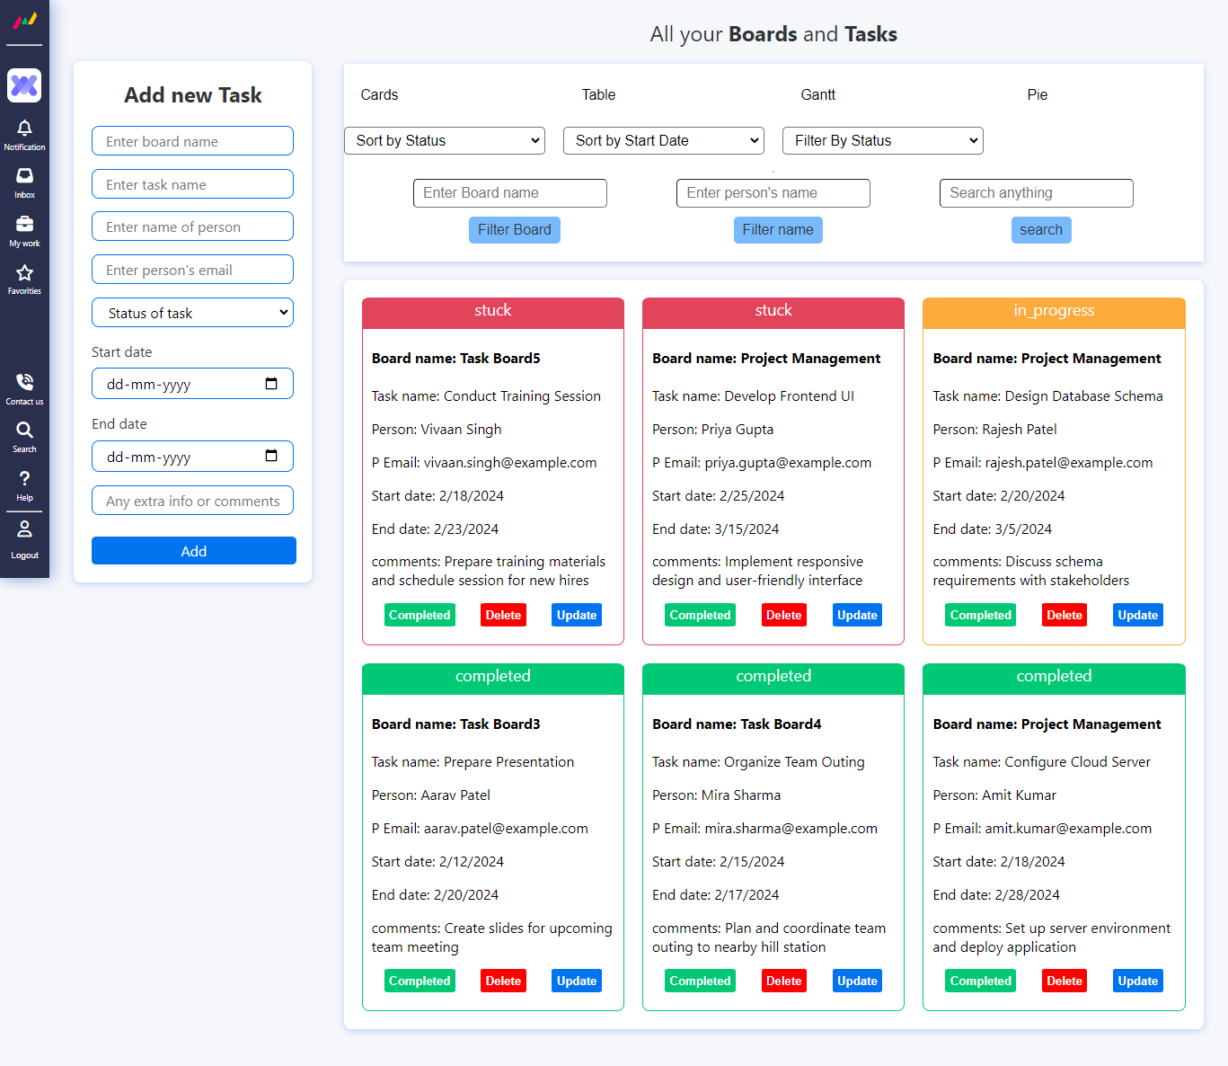Focus the Any extra info or comments field
This screenshot has width=1228, height=1066.
192,501
